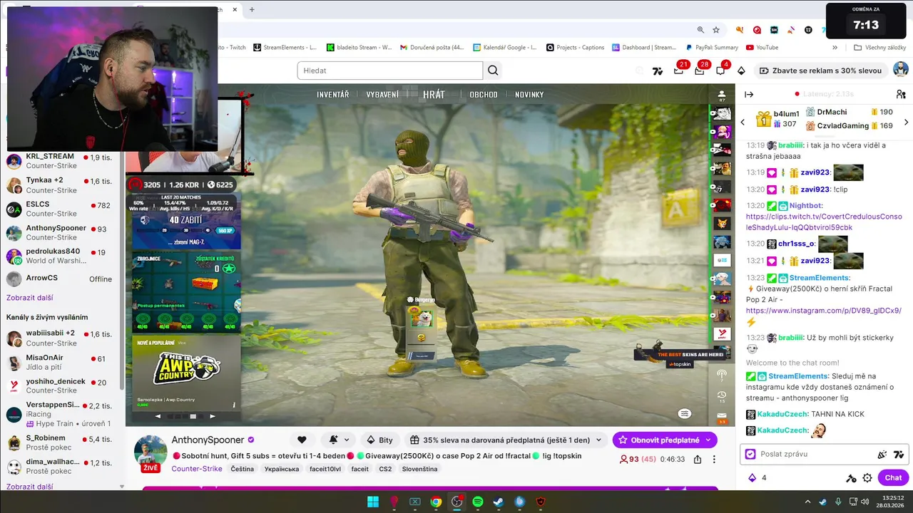This screenshot has width=913, height=513.
Task: Open the YouTube bookmark
Action: [x=762, y=48]
